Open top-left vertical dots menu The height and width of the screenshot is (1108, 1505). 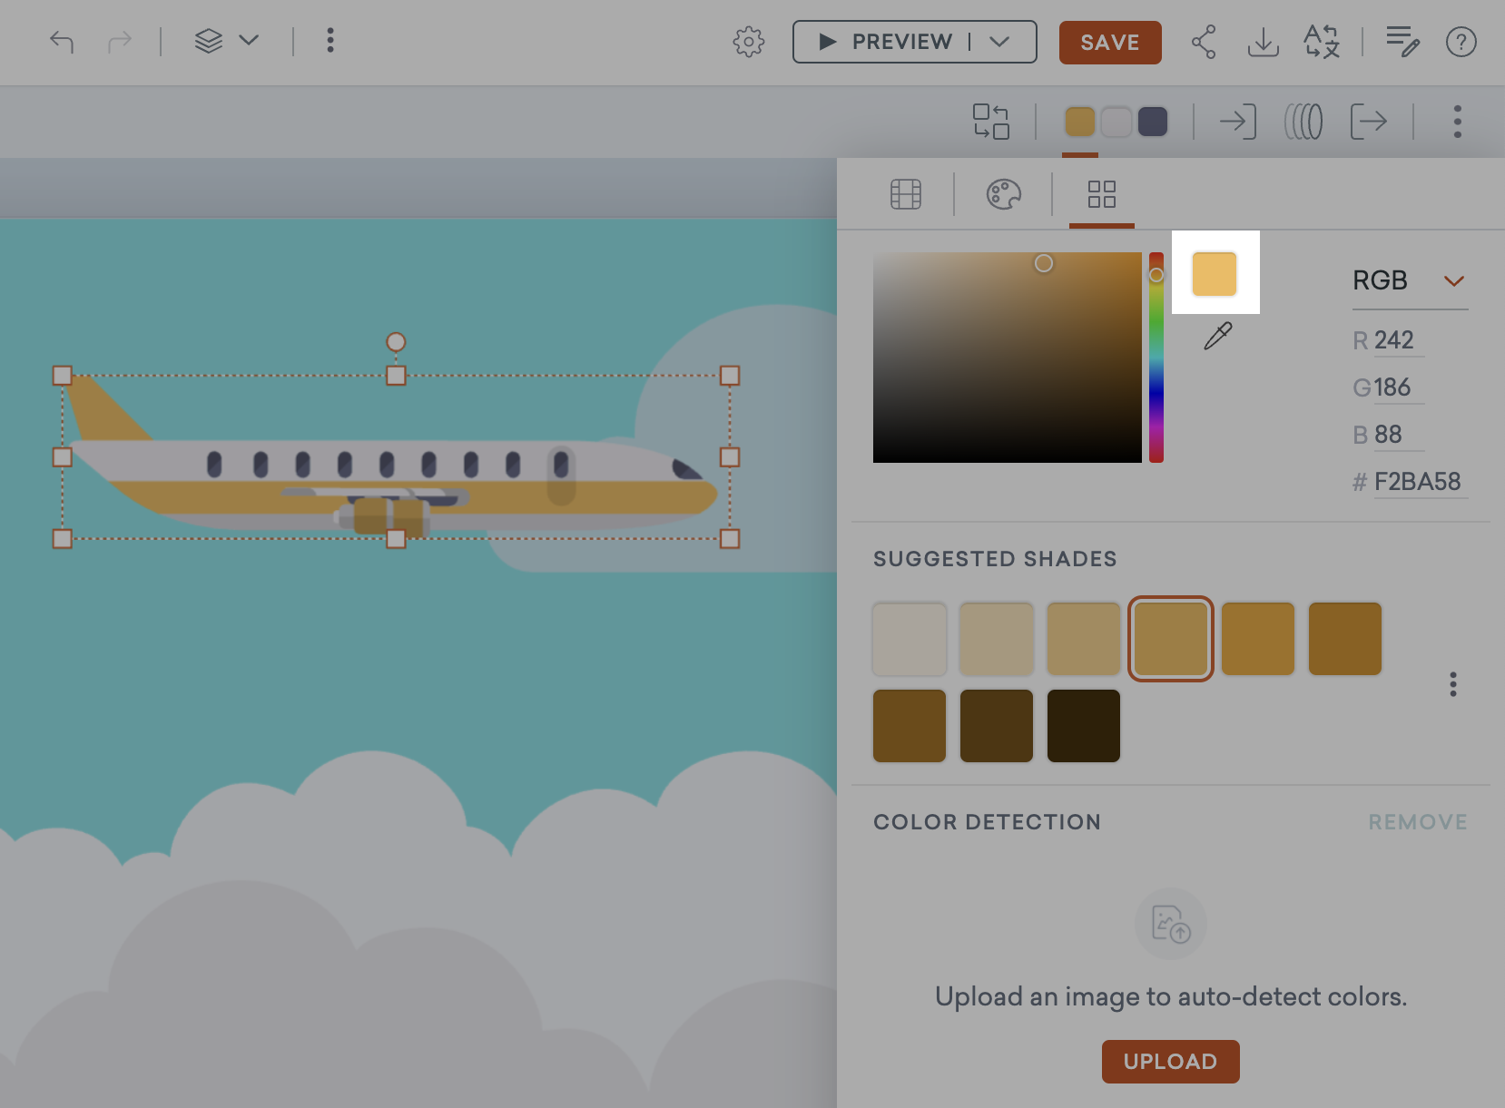tap(330, 40)
